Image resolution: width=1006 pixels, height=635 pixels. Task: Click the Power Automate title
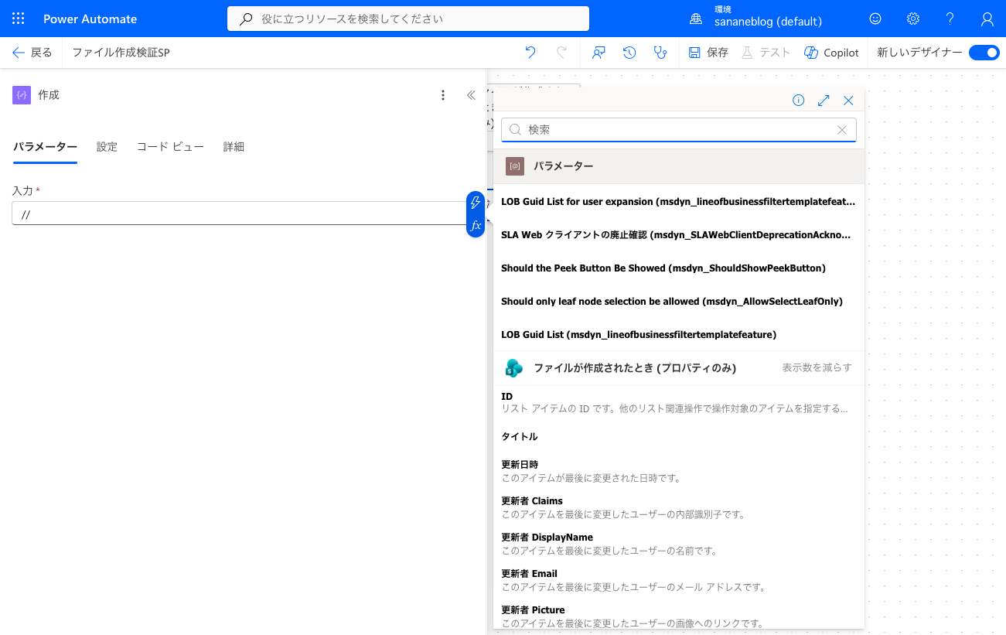(x=90, y=19)
